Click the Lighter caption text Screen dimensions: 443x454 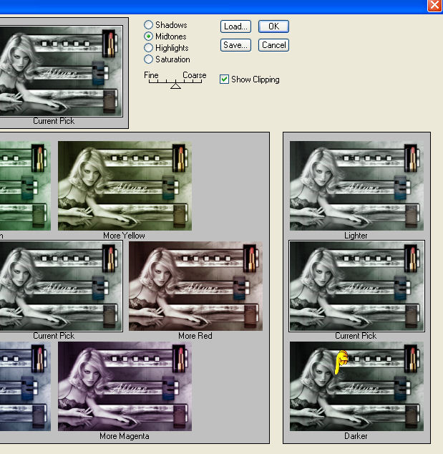[x=356, y=236]
